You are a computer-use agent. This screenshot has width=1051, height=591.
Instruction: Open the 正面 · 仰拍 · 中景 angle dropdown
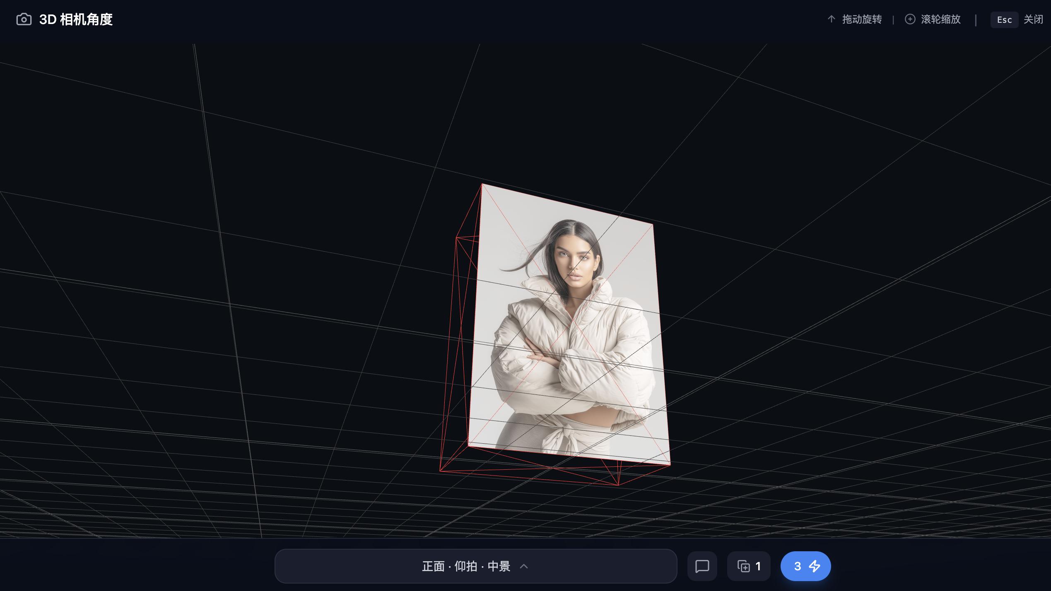tap(475, 566)
